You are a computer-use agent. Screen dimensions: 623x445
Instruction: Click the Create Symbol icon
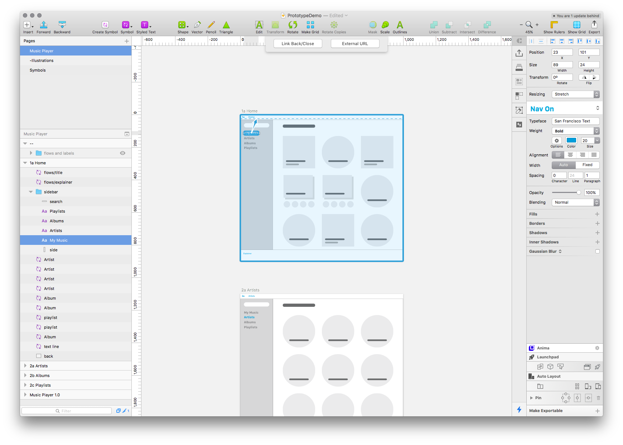click(105, 25)
